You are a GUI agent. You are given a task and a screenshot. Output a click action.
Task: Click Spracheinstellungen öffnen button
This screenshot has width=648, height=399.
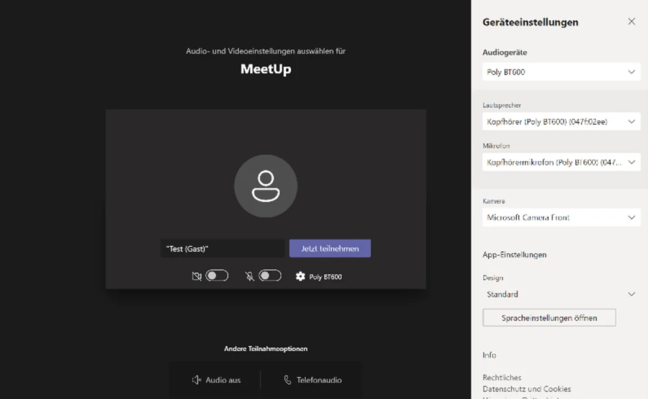549,318
